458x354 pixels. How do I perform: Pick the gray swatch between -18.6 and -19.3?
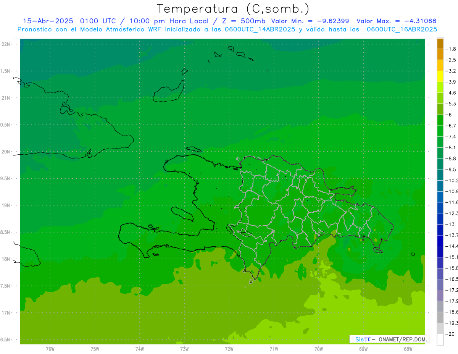440,318
